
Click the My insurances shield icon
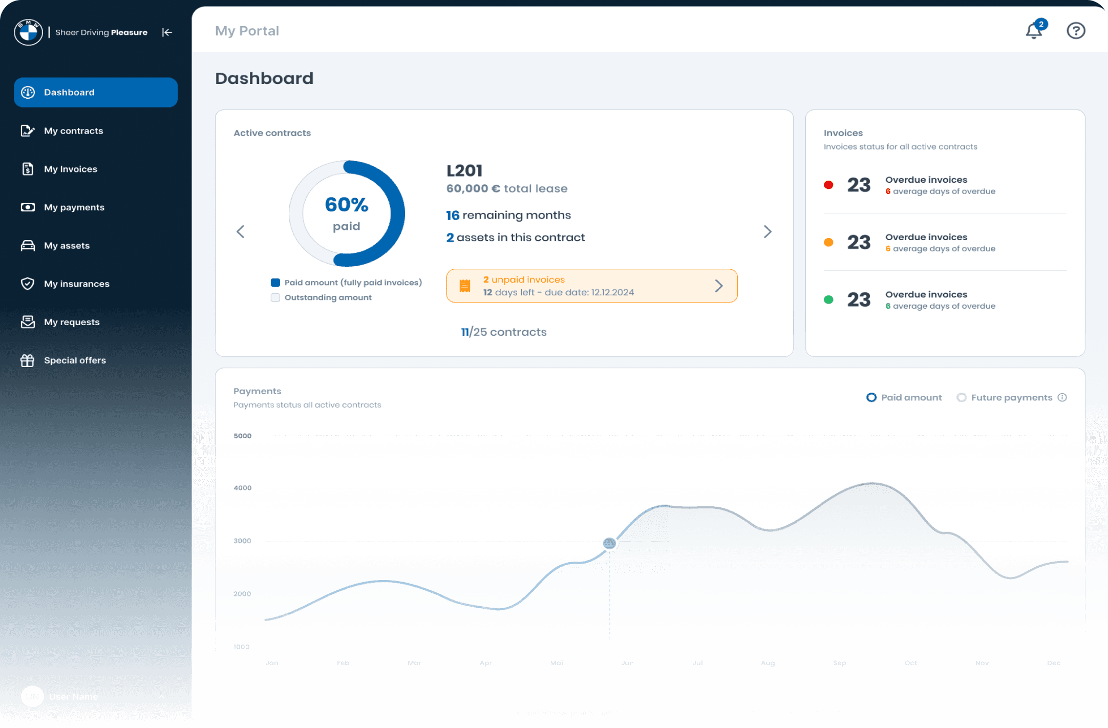tap(28, 284)
